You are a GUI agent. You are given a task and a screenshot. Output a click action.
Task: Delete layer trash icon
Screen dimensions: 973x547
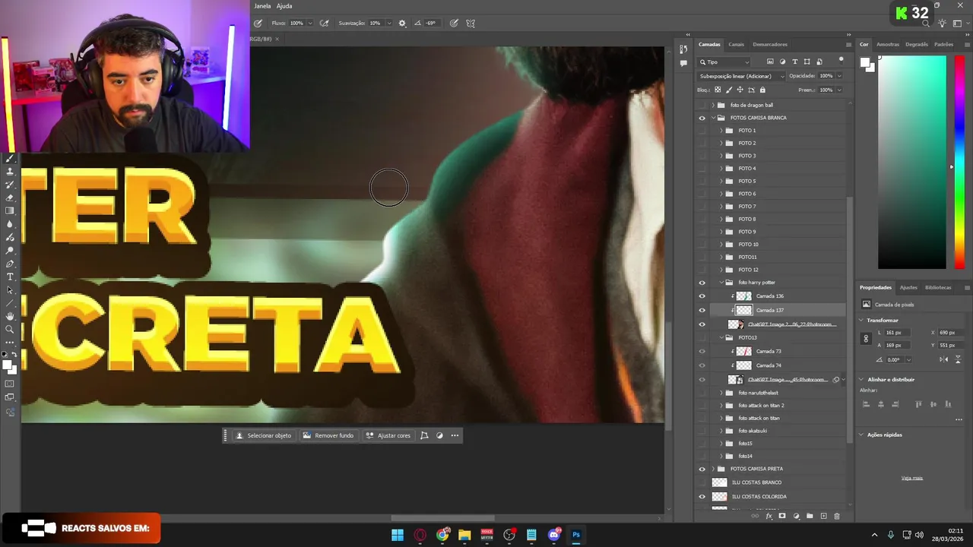[837, 516]
